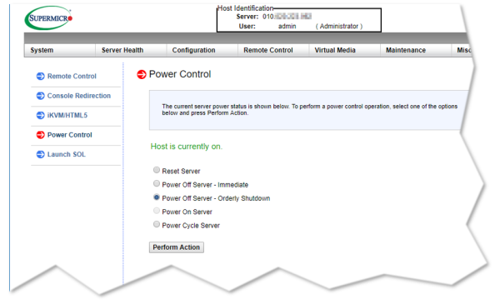
Task: Click the 'Power Control' page heading text
Action: pos(180,74)
